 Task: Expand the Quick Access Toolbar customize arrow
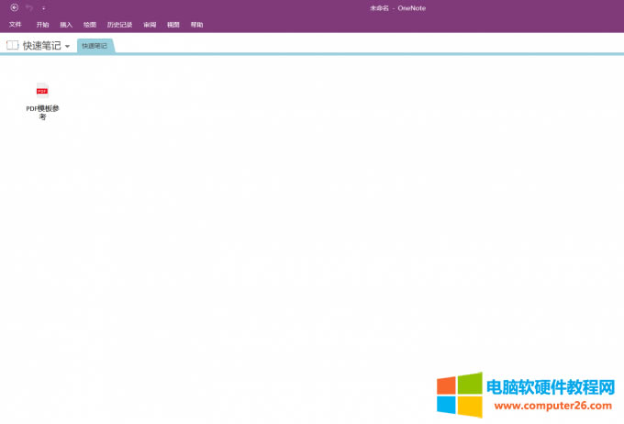pyautogui.click(x=43, y=8)
